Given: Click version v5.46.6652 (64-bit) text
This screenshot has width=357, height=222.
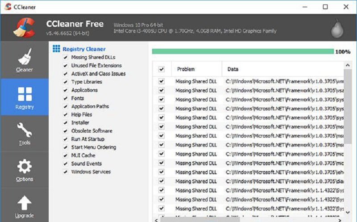Looking at the screenshot, I should [x=68, y=33].
